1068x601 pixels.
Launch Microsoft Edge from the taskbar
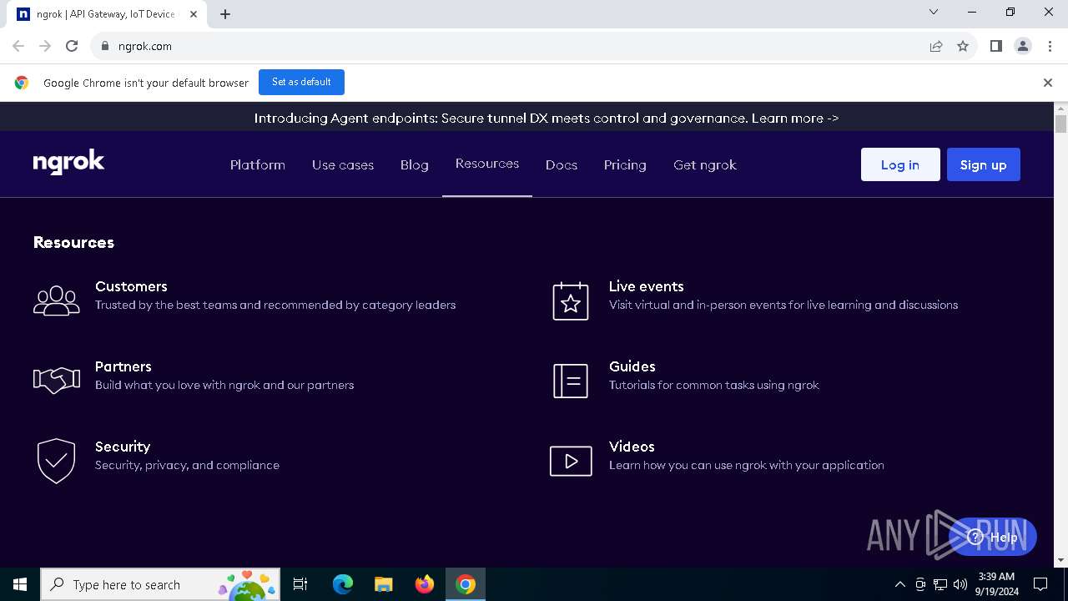(343, 584)
